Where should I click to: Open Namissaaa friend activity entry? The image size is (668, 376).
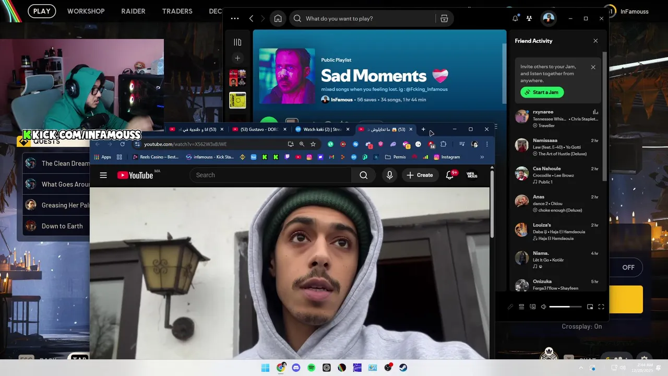[x=557, y=147]
